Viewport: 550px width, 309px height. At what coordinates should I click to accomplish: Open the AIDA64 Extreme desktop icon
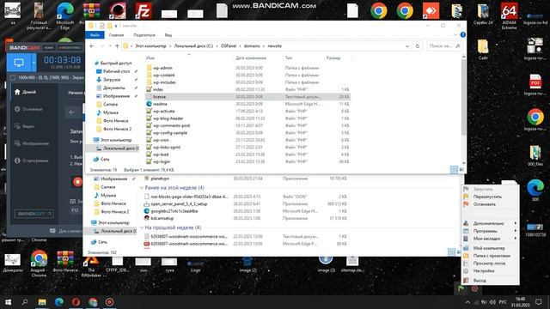[509, 16]
